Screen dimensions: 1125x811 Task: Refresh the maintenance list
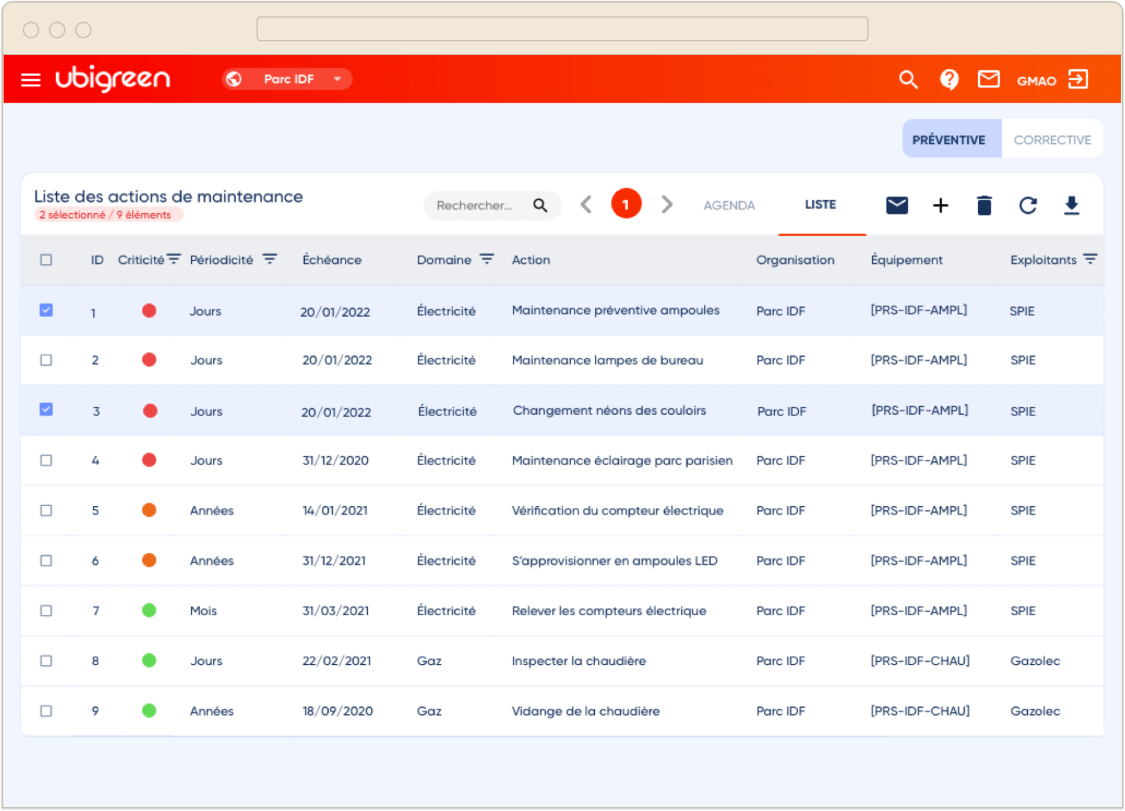click(x=1027, y=206)
